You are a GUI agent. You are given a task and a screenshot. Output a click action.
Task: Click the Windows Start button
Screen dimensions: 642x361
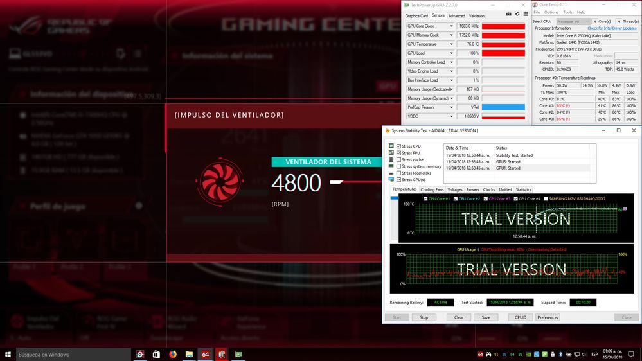(8, 354)
